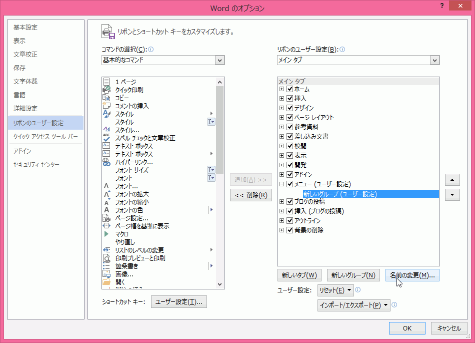
Task: Select 印刷プレビューと印刷 icon
Action: [x=106, y=258]
